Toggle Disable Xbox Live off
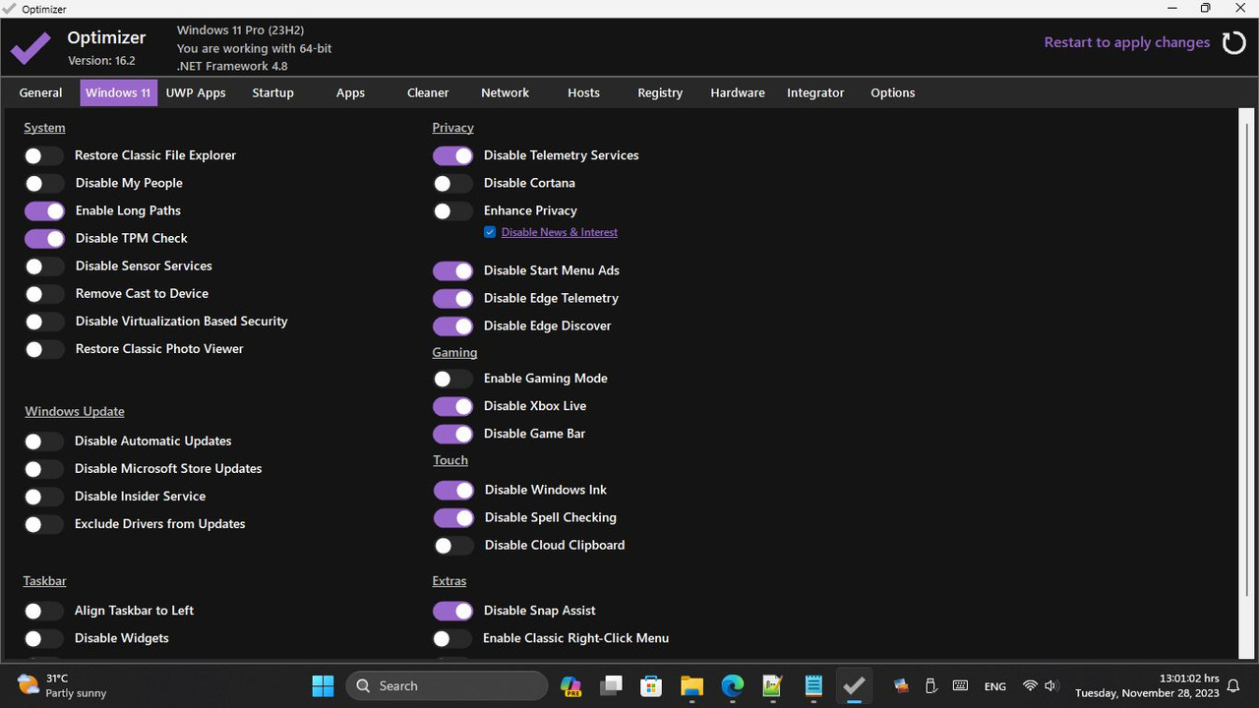The width and height of the screenshot is (1259, 708). [452, 406]
